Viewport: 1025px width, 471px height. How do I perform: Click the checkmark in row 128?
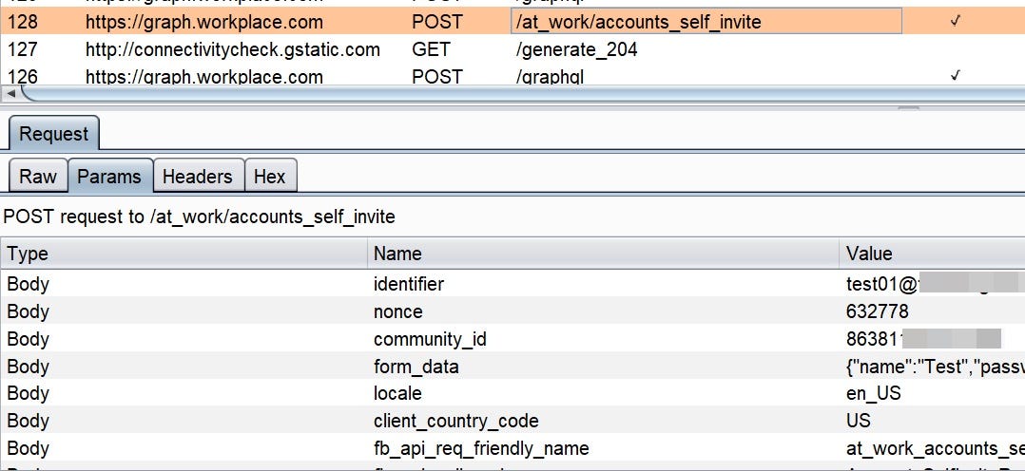click(955, 22)
